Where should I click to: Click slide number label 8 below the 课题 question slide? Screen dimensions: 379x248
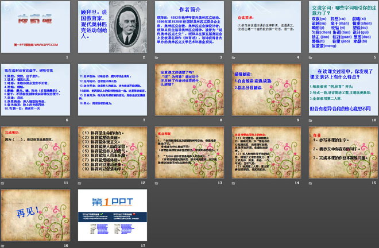click(x=221, y=120)
